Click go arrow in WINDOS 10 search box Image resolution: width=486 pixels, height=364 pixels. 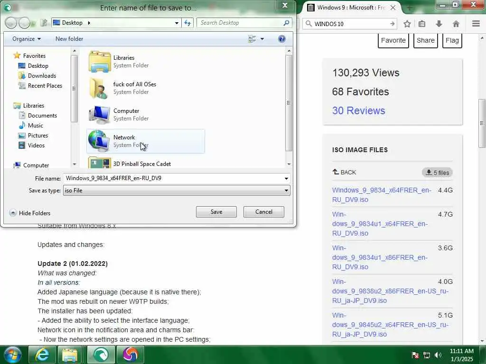point(393,24)
